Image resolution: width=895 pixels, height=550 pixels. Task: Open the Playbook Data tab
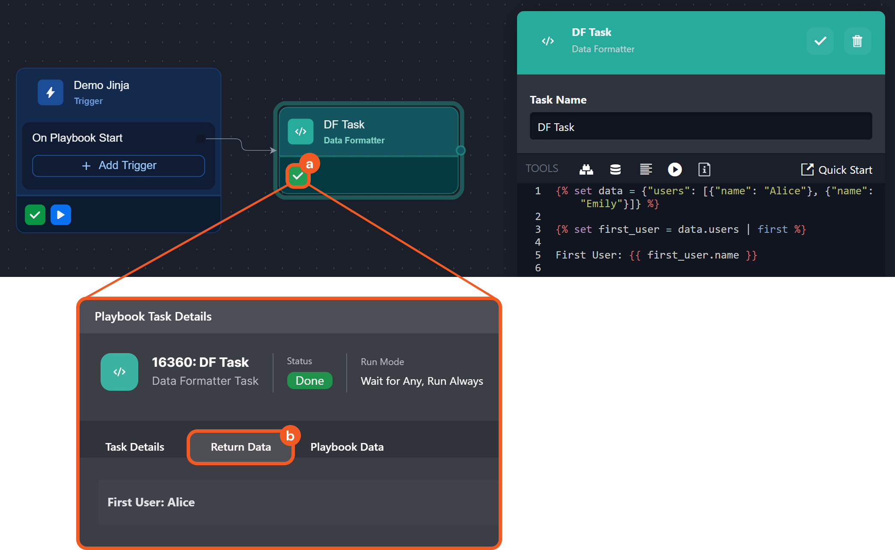[347, 447]
